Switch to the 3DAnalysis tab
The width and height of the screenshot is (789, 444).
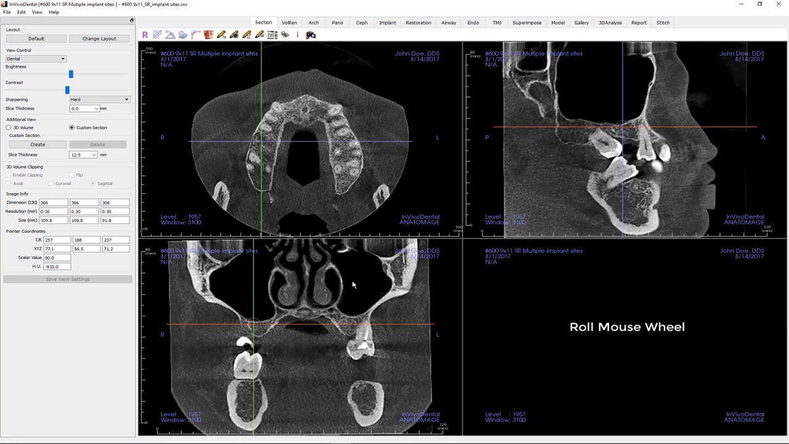pos(610,23)
